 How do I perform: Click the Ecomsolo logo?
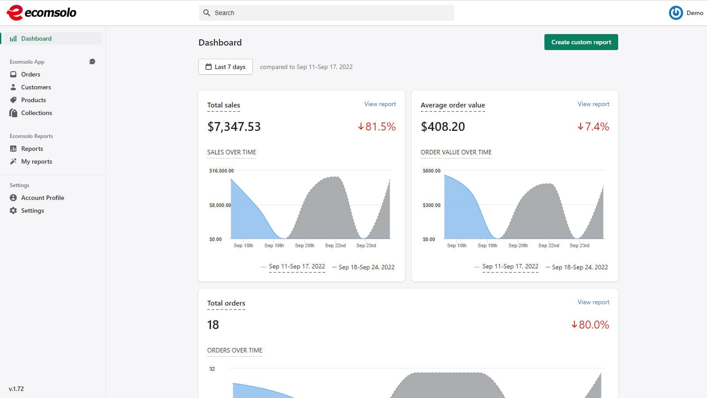click(x=42, y=12)
